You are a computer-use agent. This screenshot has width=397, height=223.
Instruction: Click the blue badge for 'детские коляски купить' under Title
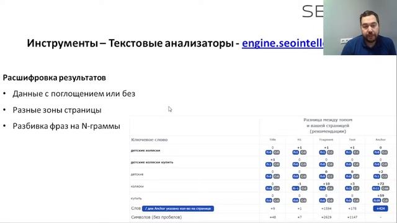coord(269,164)
